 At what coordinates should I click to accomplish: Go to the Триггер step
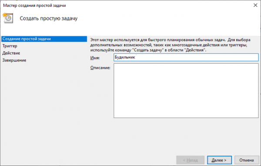[x=10, y=46]
